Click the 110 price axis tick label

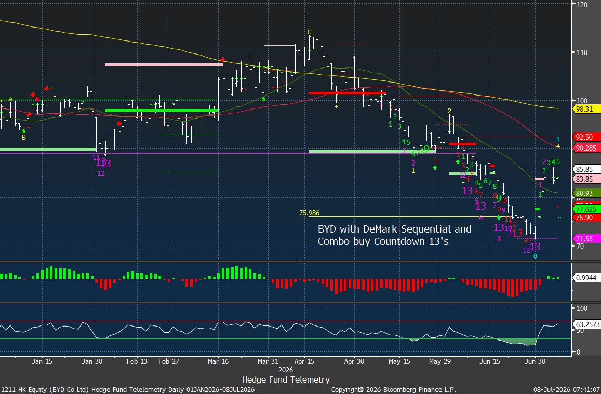(582, 52)
